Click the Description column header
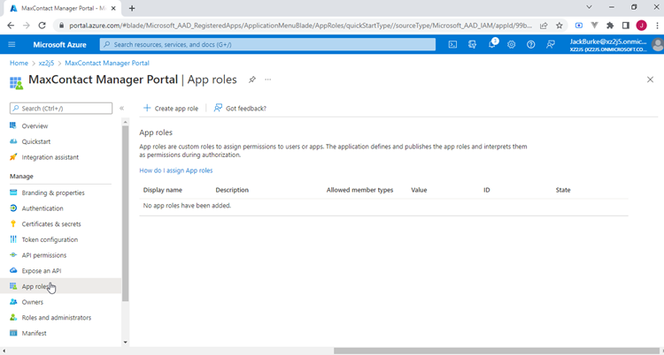Viewport: 664px width, 355px height. 232,190
